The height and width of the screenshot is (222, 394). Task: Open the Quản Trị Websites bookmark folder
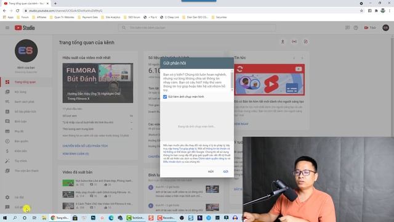coord(62,17)
